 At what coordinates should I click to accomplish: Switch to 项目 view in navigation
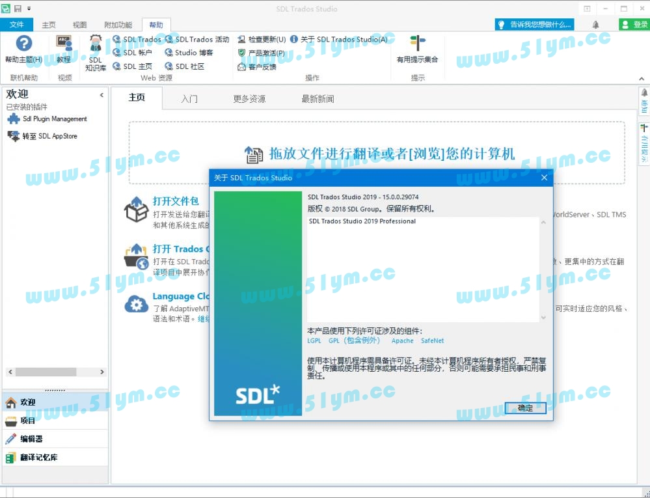coord(55,421)
